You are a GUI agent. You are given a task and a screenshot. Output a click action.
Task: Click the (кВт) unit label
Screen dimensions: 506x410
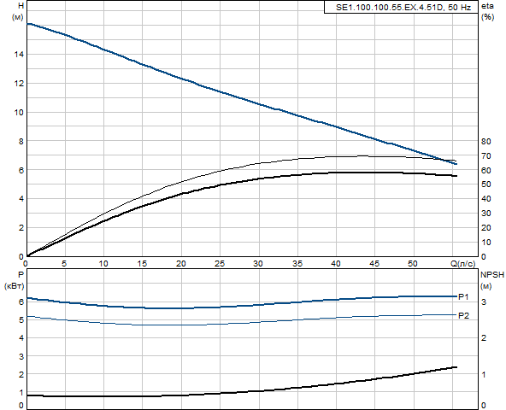click(x=14, y=286)
